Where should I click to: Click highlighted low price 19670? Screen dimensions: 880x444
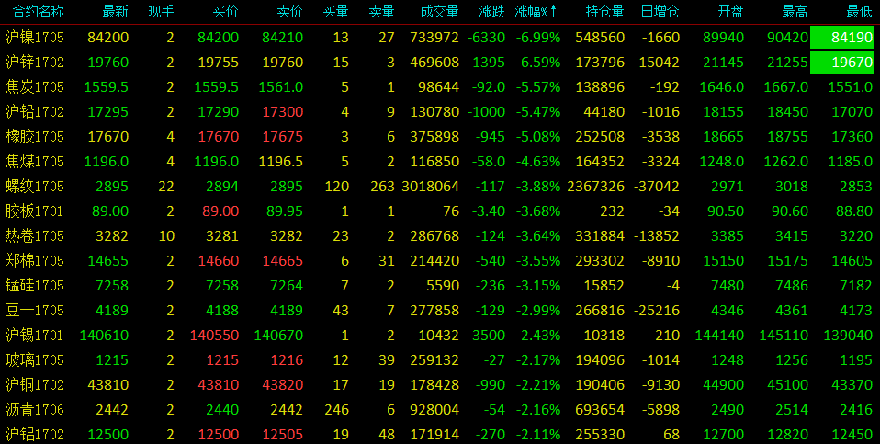point(842,63)
